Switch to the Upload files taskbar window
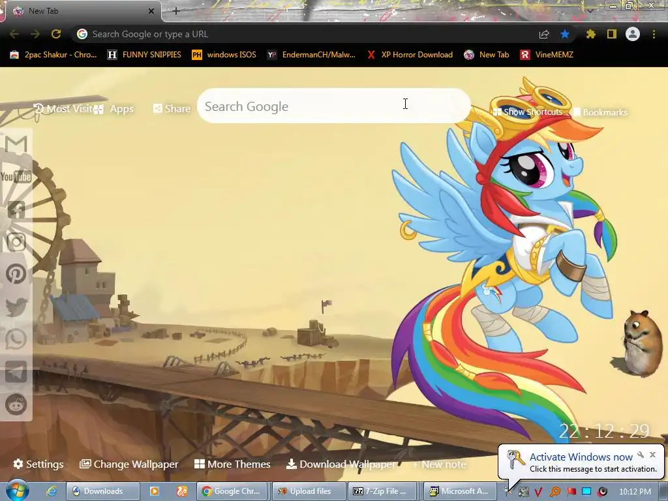The height and width of the screenshot is (501, 668). pos(308,491)
